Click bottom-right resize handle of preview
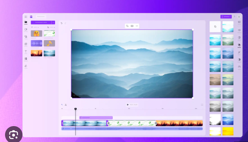Viewport: 248px width, 142px height. [193, 98]
